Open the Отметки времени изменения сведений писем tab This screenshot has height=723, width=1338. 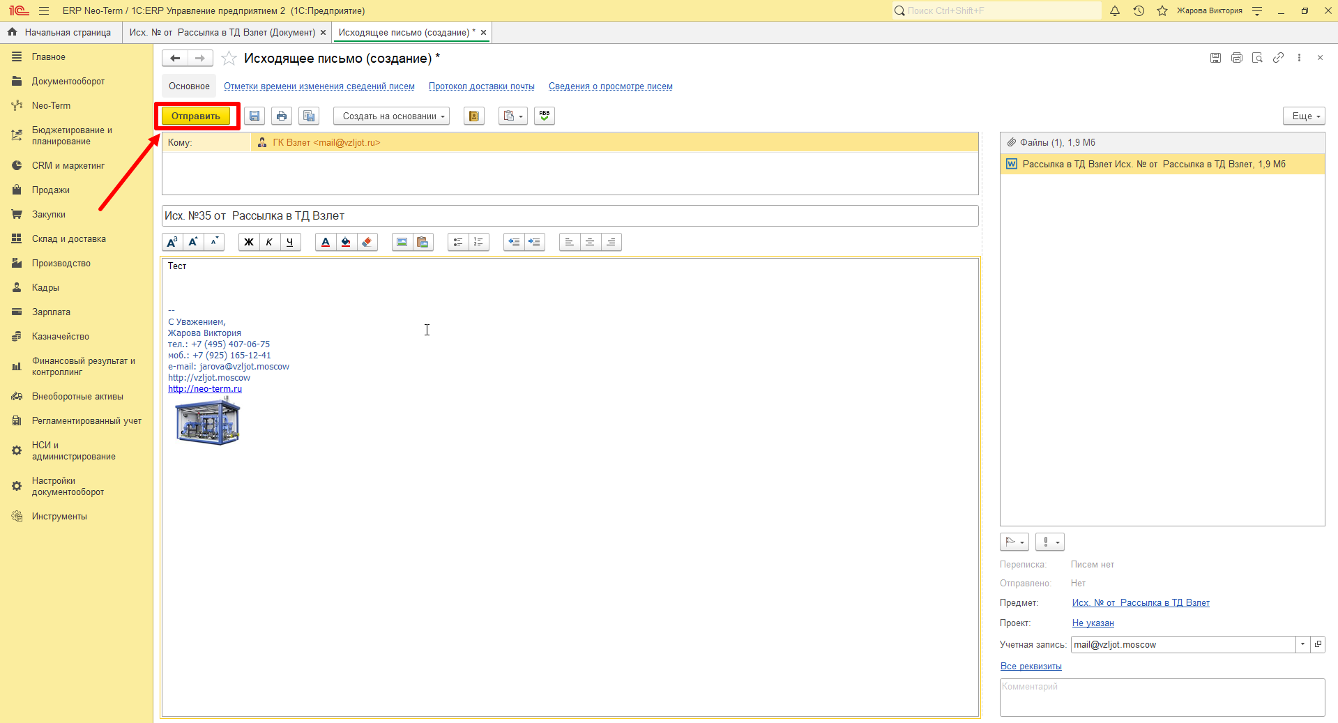(319, 86)
